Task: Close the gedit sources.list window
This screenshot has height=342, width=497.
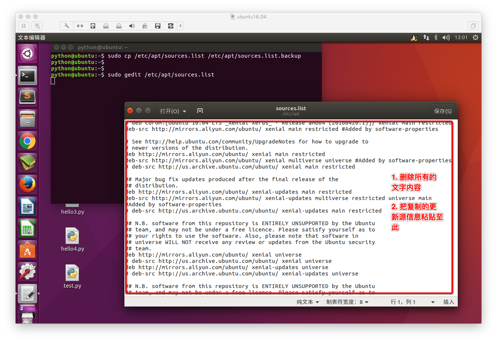Action: pos(130,111)
